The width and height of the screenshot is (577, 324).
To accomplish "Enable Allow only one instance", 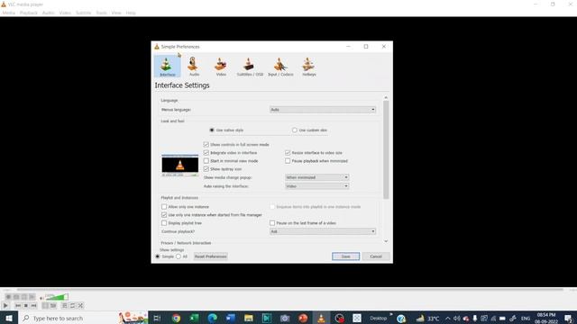I will pos(164,207).
